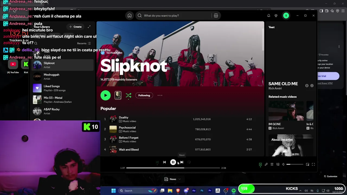Open the Mix 03 - Metal playlist
Image resolution: width=347 pixels, height=195 pixels.
[63, 100]
